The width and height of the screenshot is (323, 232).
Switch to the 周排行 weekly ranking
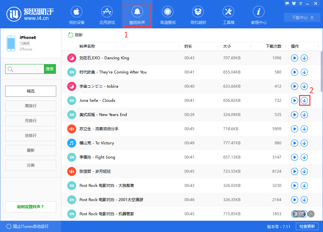[x=30, y=106]
